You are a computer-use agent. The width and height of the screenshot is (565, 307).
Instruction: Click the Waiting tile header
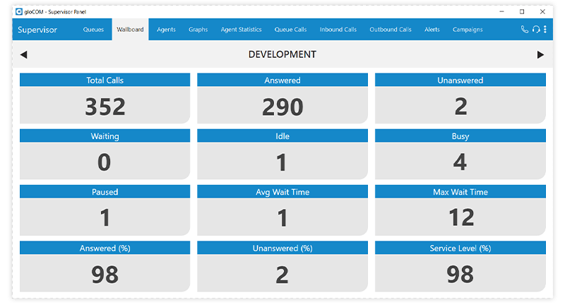click(105, 136)
